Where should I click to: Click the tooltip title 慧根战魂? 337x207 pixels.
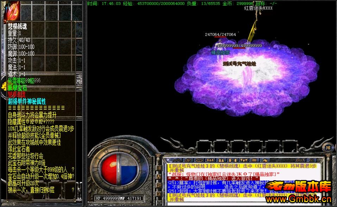click(17, 26)
